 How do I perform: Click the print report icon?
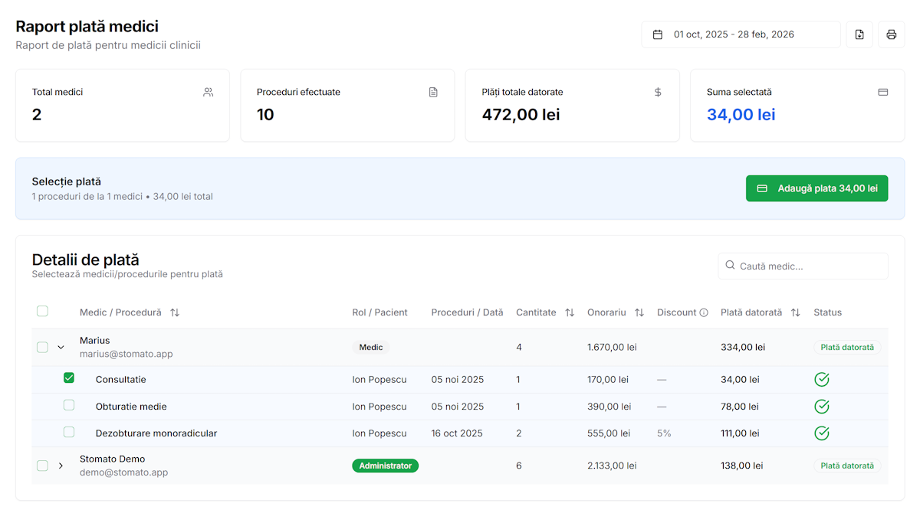click(891, 34)
